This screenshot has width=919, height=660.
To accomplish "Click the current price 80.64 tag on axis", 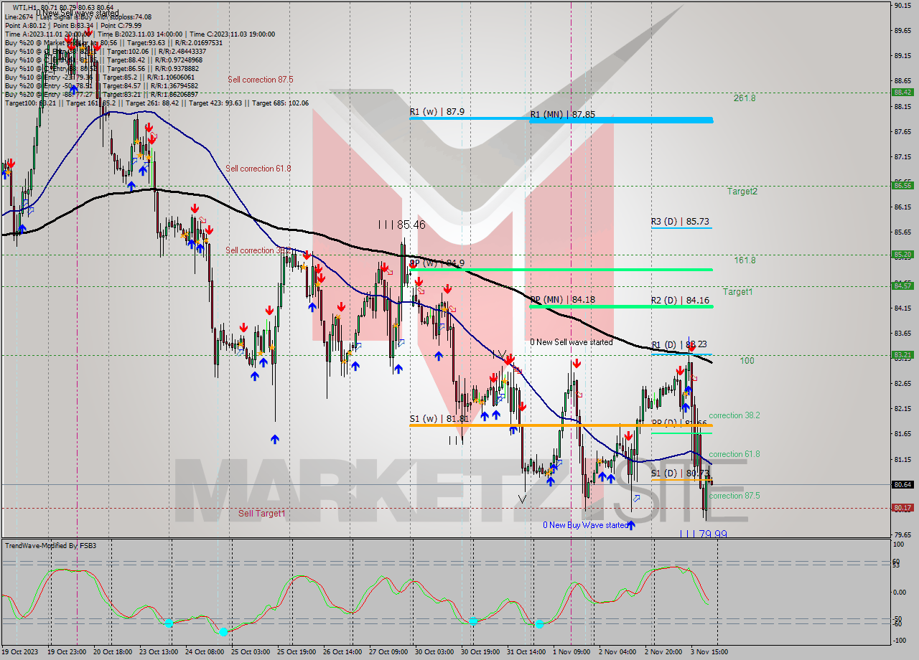I will click(902, 484).
